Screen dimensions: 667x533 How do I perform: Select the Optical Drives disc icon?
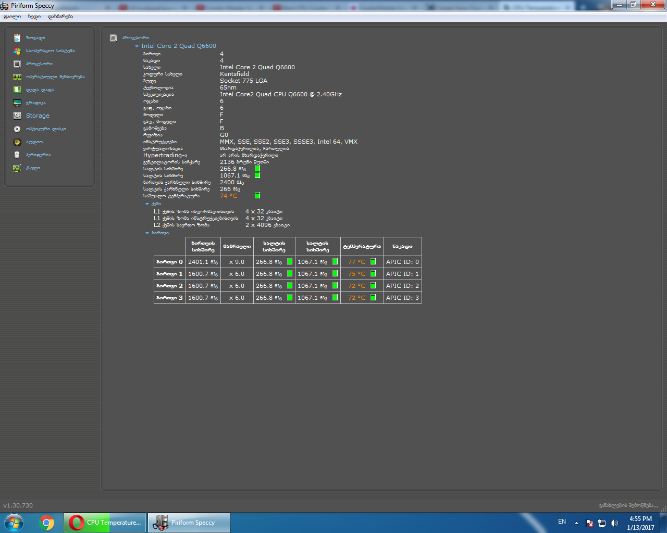(17, 129)
